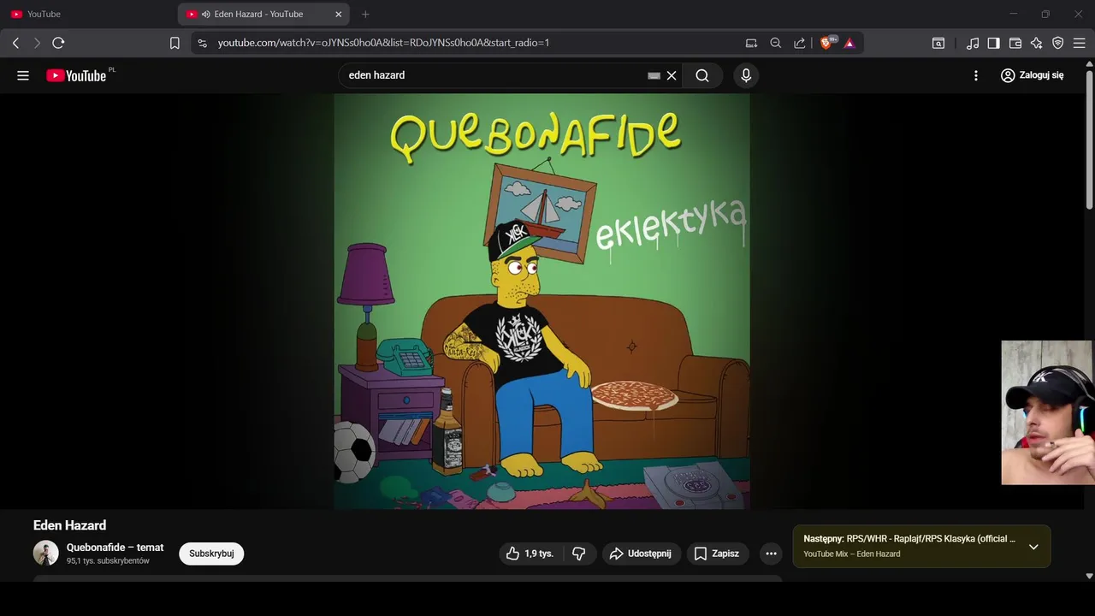Open the Brave playlist music-note icon
The image size is (1095, 616).
tap(973, 43)
